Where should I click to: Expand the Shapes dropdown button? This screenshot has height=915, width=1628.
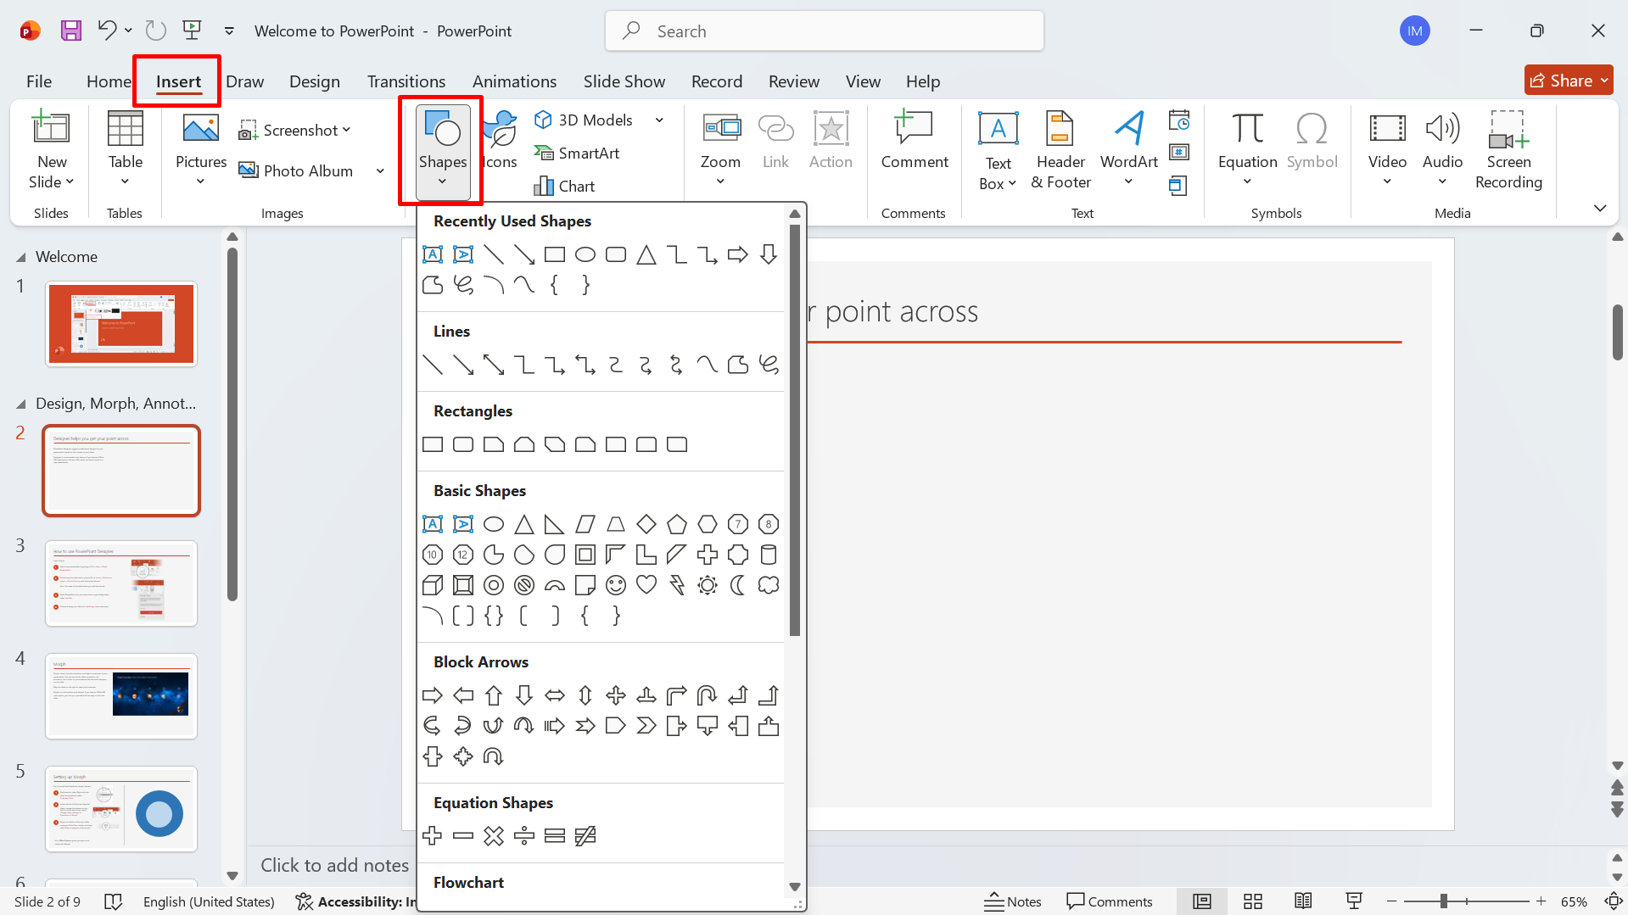(x=442, y=153)
